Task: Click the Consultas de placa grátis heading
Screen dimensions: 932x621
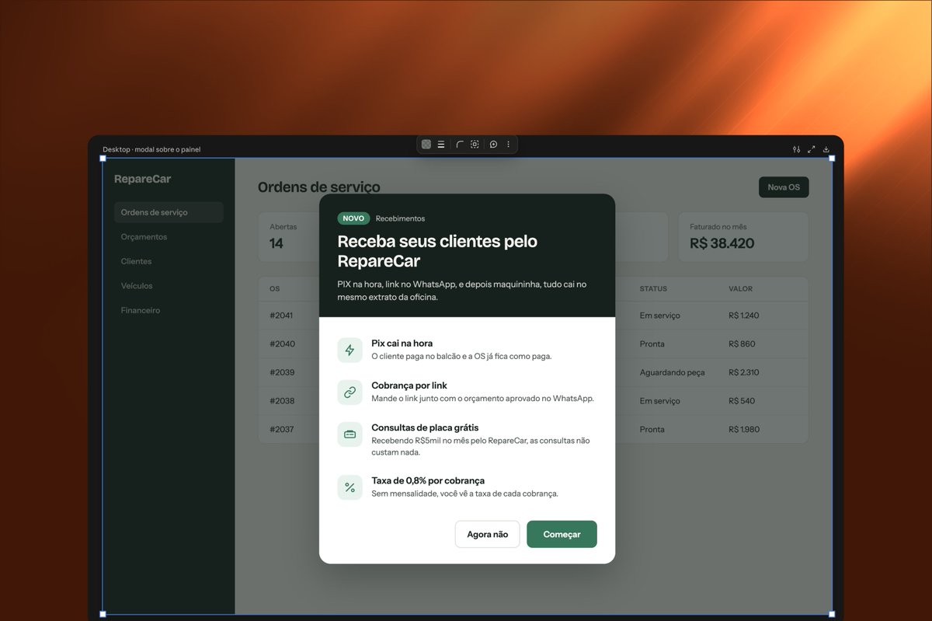Action: [x=425, y=427]
